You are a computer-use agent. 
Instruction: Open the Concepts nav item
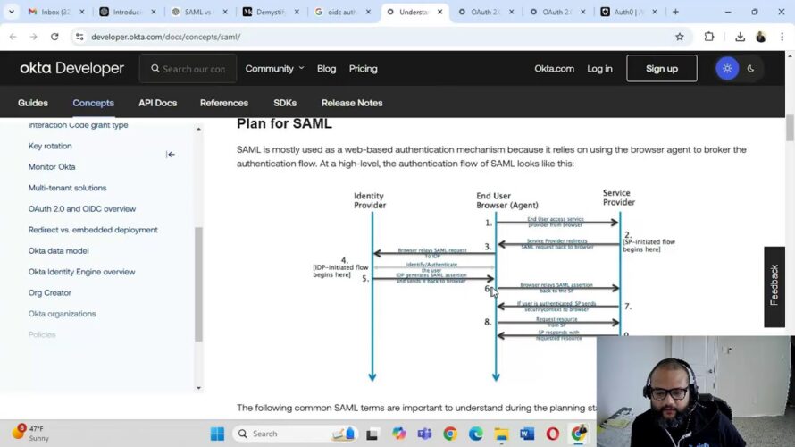[x=93, y=103]
